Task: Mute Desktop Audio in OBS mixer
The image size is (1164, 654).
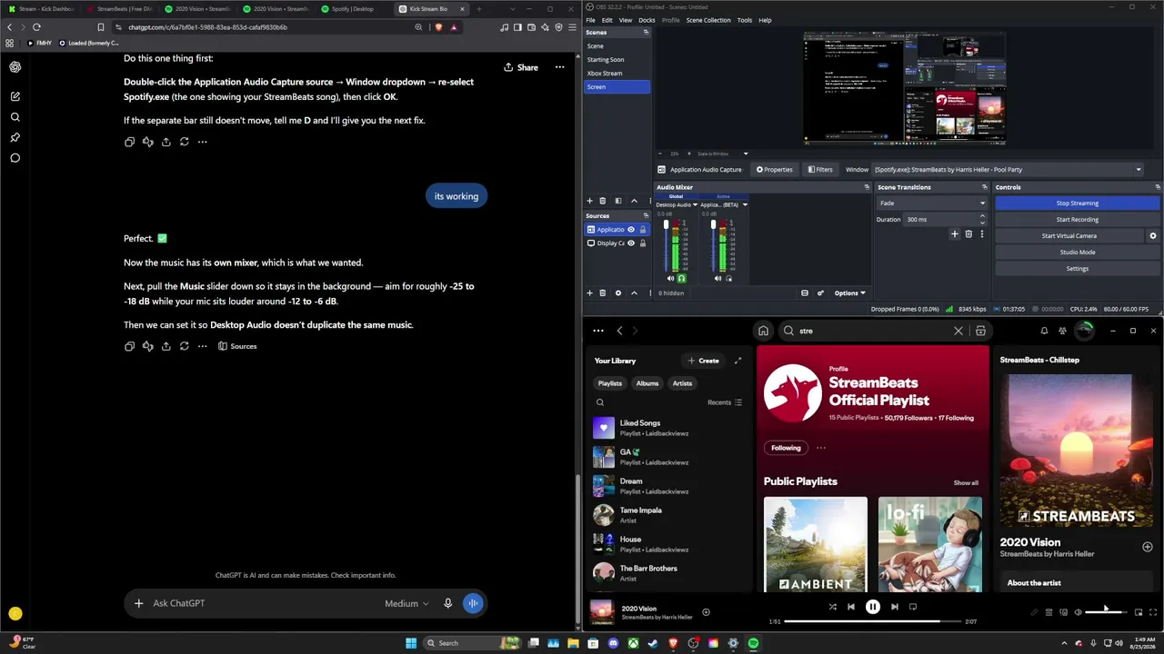Action: pyautogui.click(x=668, y=279)
